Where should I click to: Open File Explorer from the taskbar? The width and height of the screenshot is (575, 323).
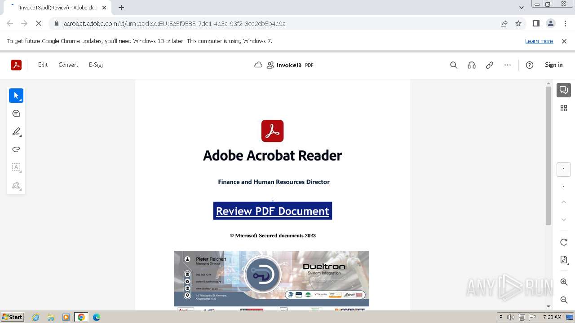tap(51, 317)
